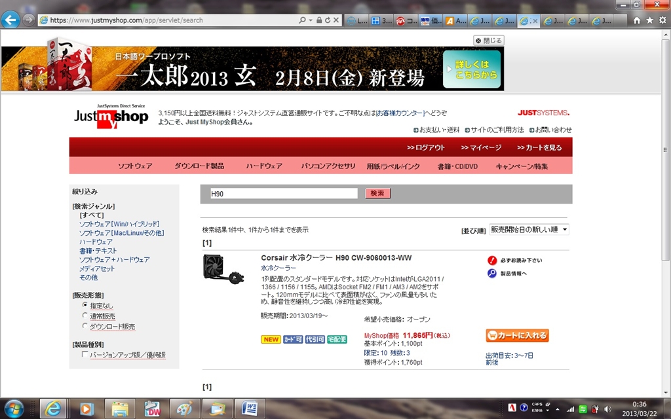Screen dimensions: 671x419
Task: Click the 宅配便 delivery badge
Action: (337, 340)
